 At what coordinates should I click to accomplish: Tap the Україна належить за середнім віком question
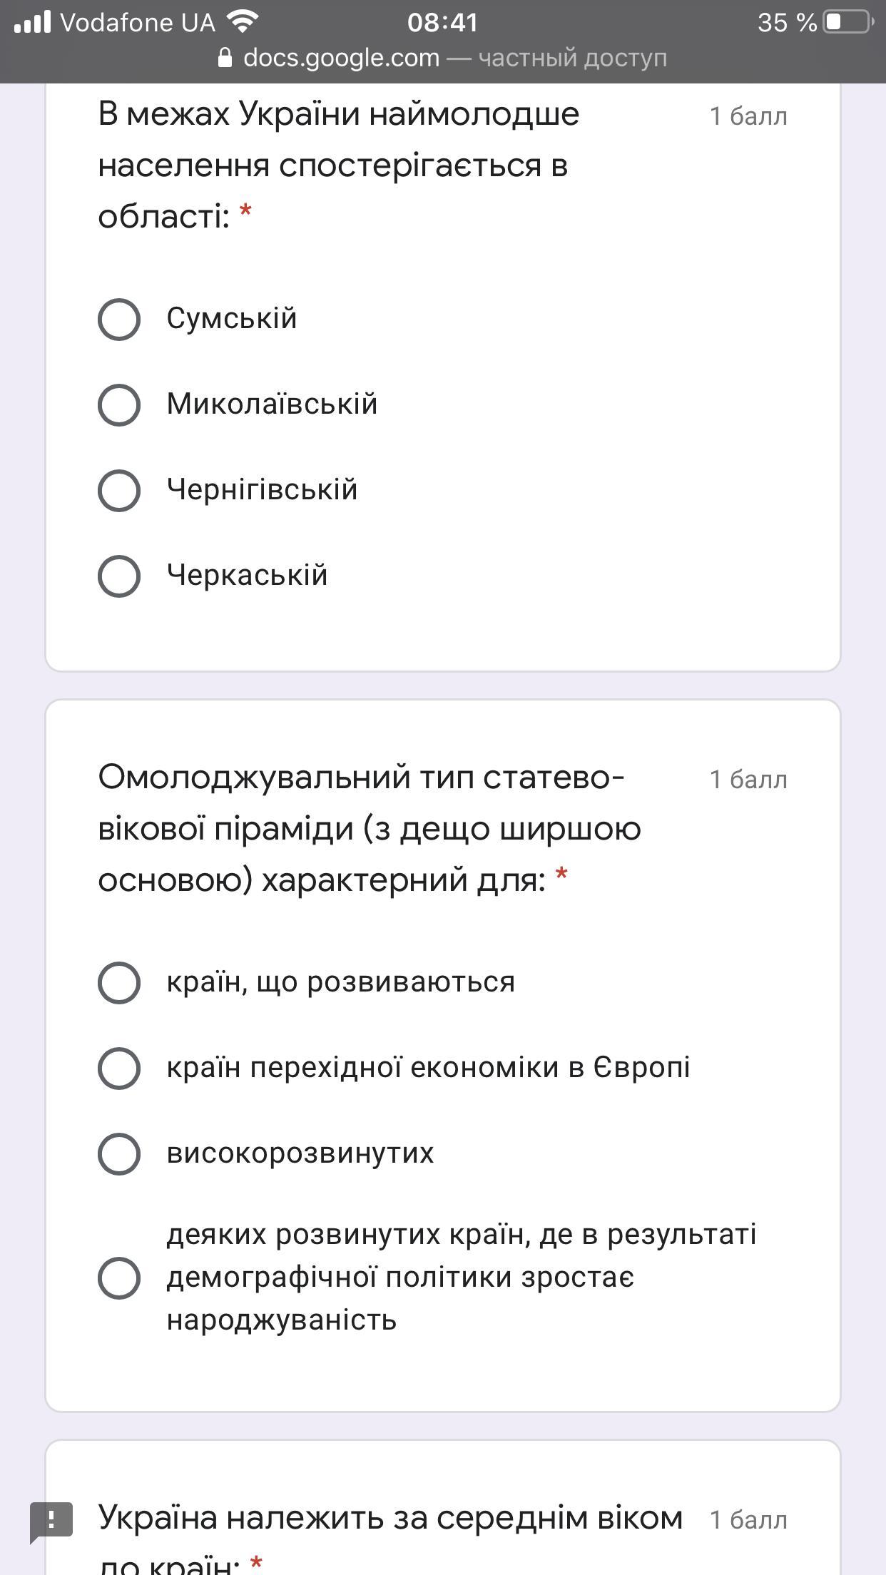tap(390, 1519)
